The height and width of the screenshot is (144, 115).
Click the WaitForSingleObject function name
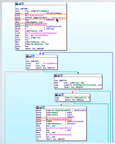[61, 128]
